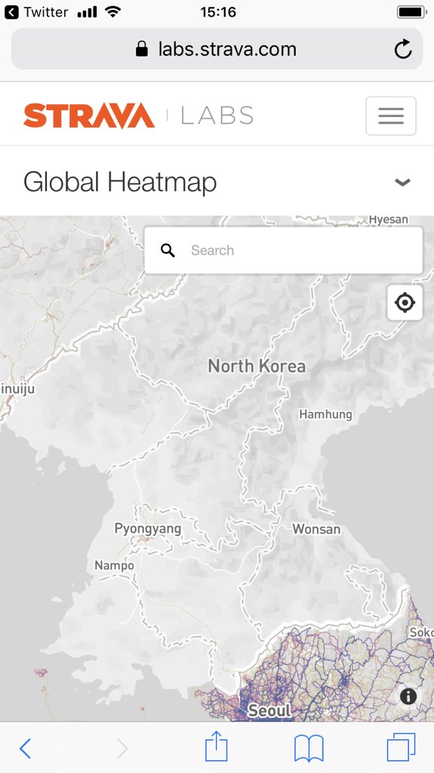Viewport: 434px width, 773px height.
Task: Tap the Hamhung city label
Action: click(x=325, y=414)
